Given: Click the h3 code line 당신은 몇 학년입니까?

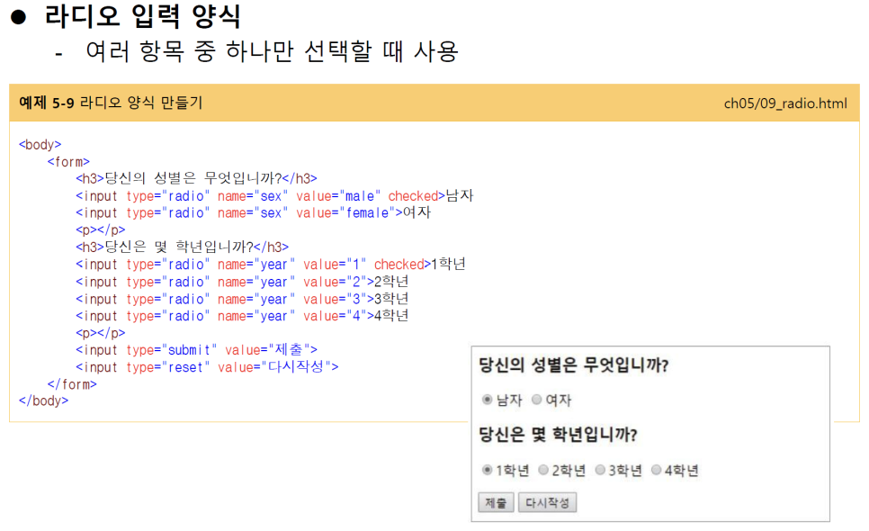Looking at the screenshot, I should [183, 247].
